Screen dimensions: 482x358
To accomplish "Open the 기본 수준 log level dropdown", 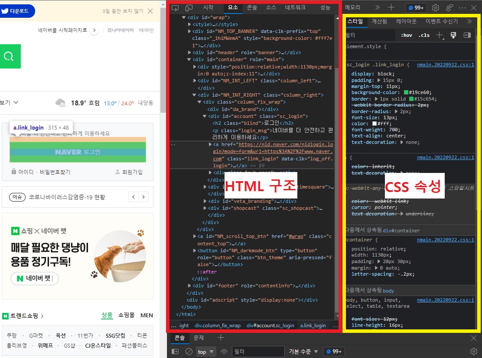I will [x=303, y=351].
